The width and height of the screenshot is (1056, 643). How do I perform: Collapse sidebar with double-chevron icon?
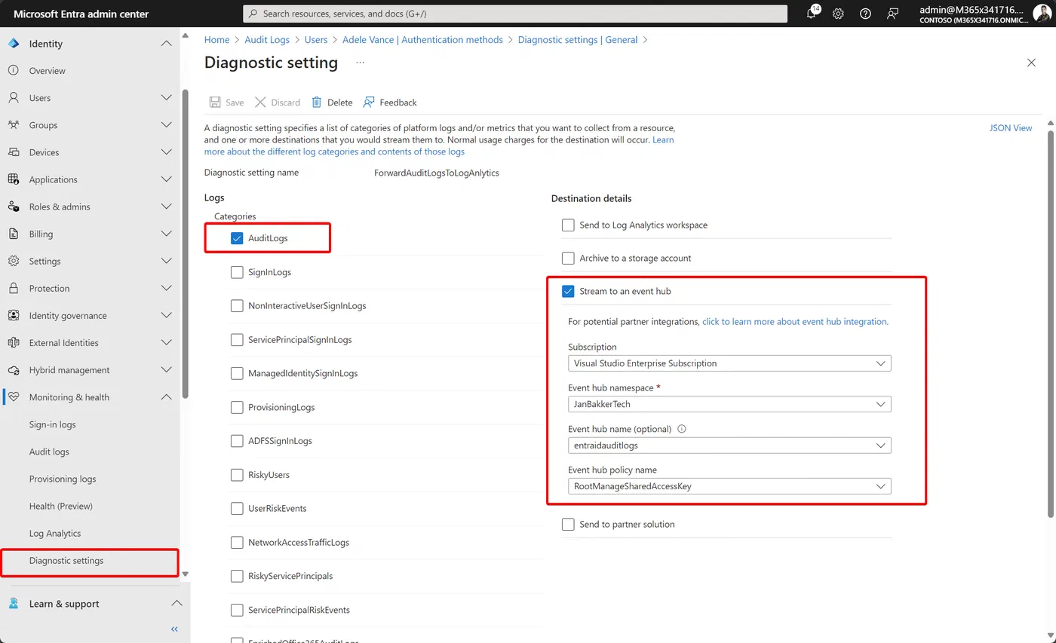pos(174,629)
